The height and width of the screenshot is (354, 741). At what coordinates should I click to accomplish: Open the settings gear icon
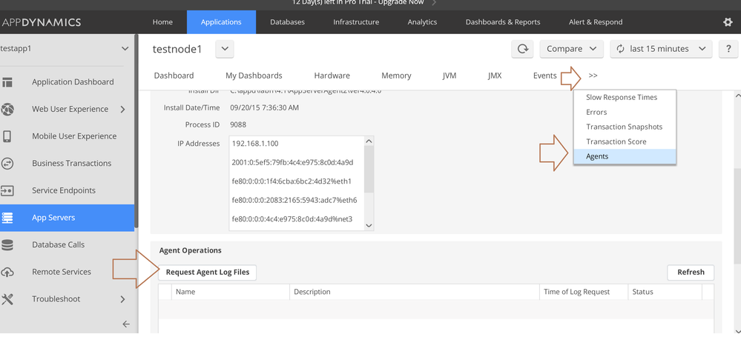point(728,21)
